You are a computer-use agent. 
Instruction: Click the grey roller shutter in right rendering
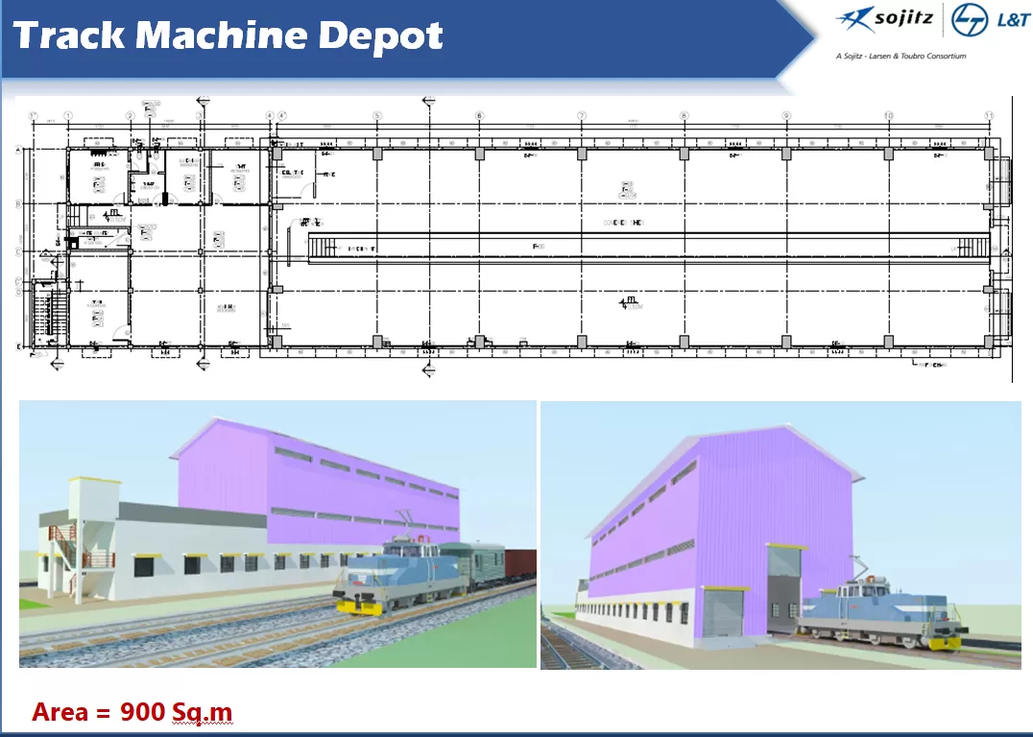pyautogui.click(x=723, y=614)
